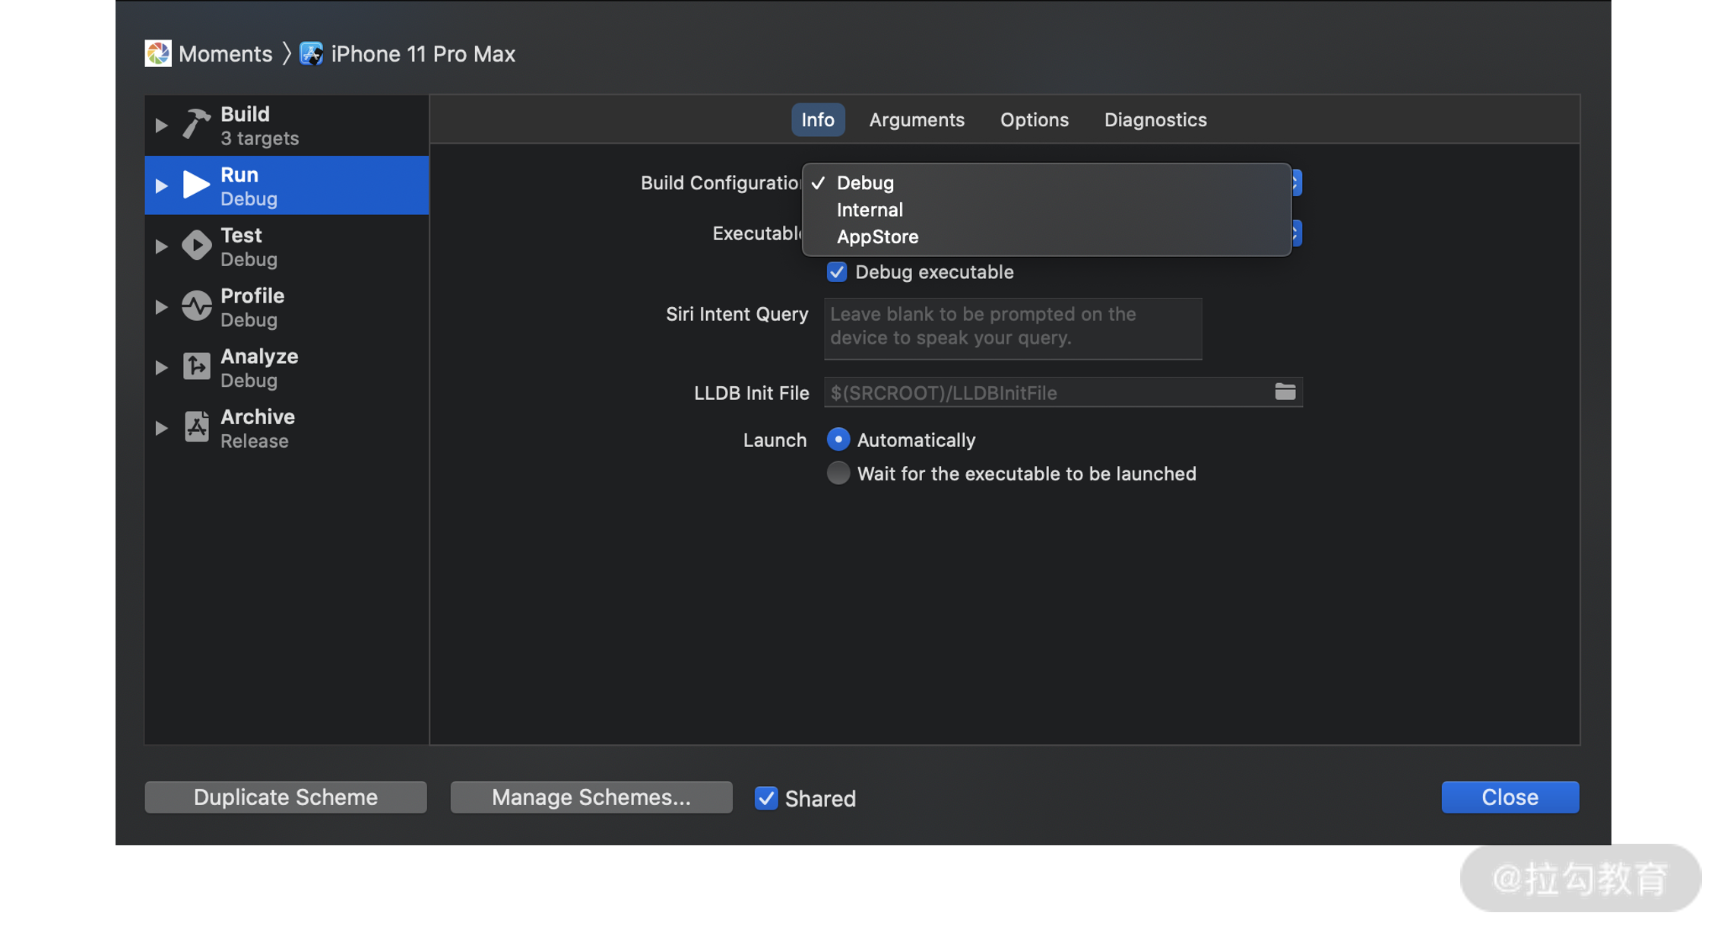
Task: Uncheck the Debug executable checkbox
Action: coord(837,272)
